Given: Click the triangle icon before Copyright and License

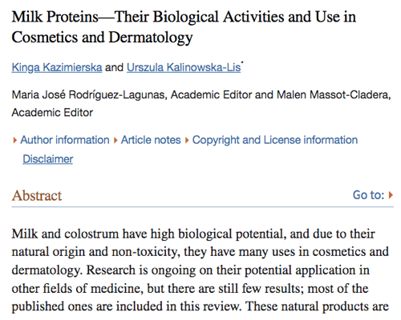Looking at the screenshot, I should [187, 140].
